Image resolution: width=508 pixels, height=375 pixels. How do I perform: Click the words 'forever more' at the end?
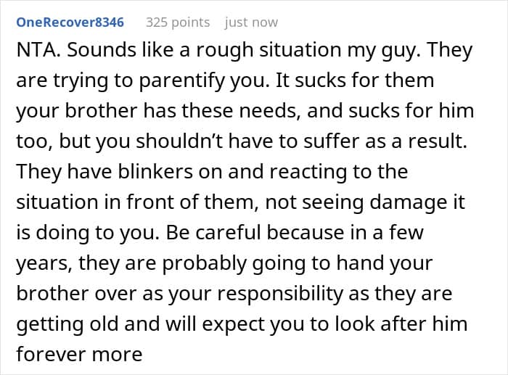coord(78,354)
